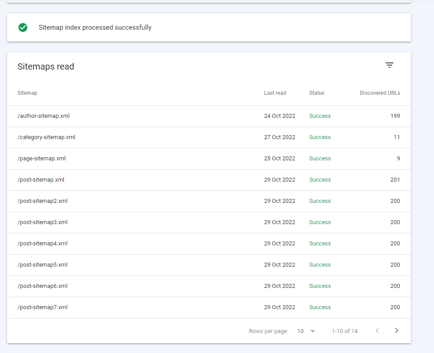Expand the rows per page dropdown
This screenshot has width=434, height=353.
(x=306, y=331)
